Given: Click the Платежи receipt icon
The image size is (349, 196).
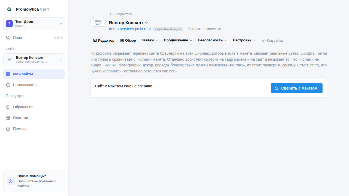Looking at the screenshot, I should point(8,118).
